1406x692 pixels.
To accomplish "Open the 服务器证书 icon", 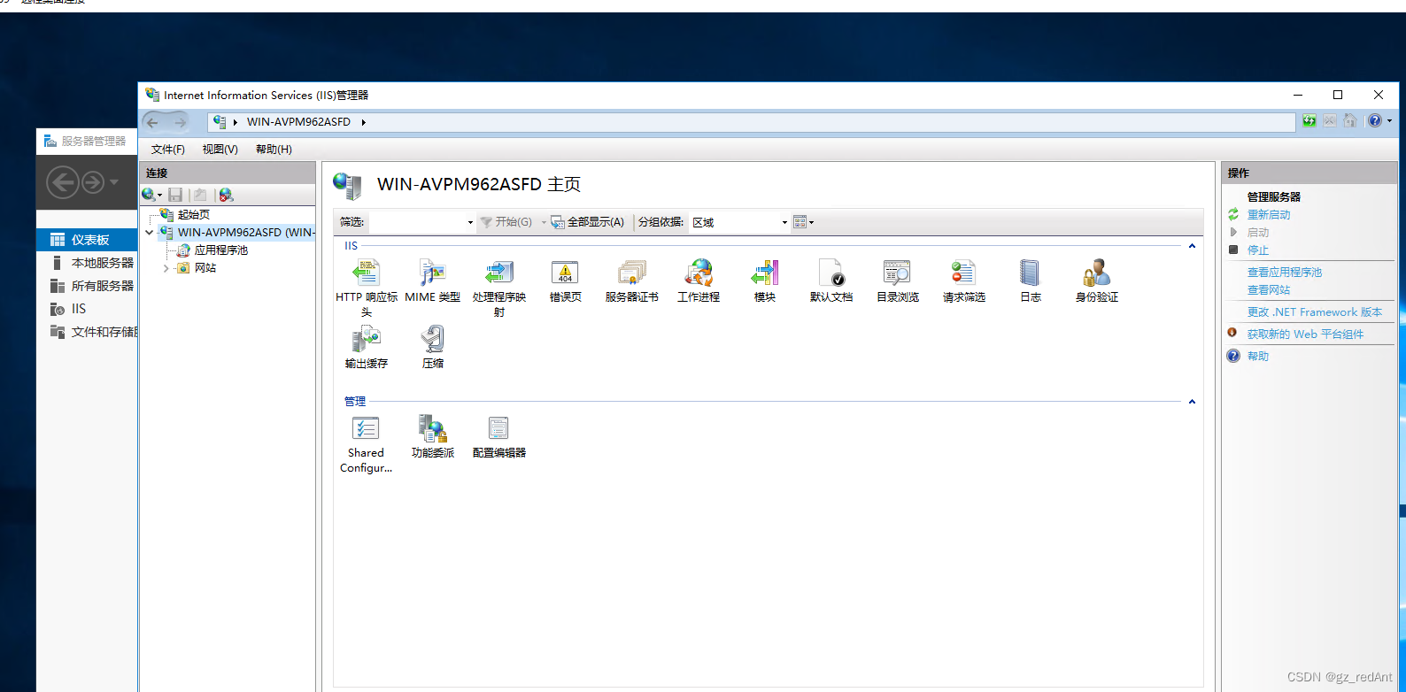I will click(632, 273).
